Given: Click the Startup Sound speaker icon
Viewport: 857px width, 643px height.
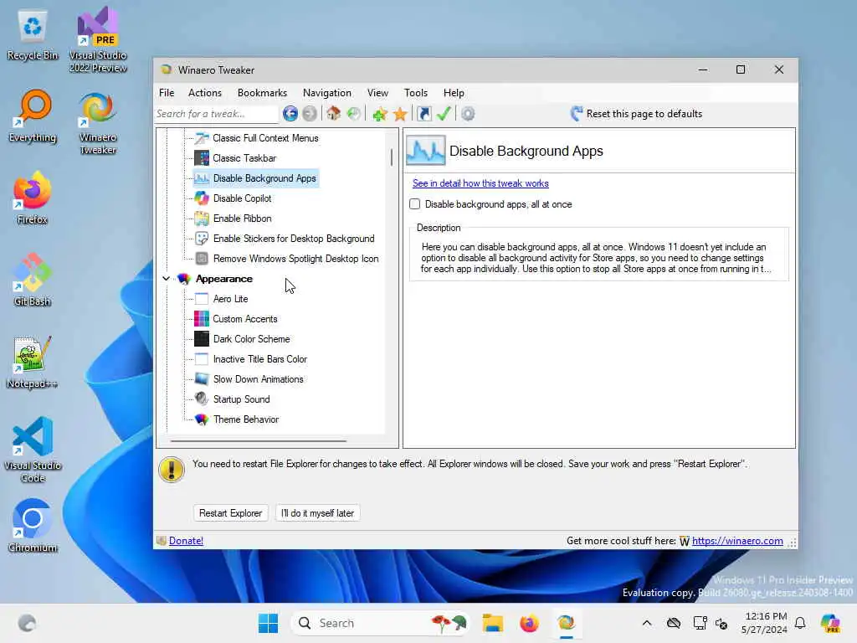Looking at the screenshot, I should click(x=202, y=399).
